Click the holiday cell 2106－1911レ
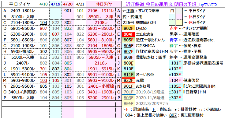Viewport: 225px width, 119px height. coord(101,11)
